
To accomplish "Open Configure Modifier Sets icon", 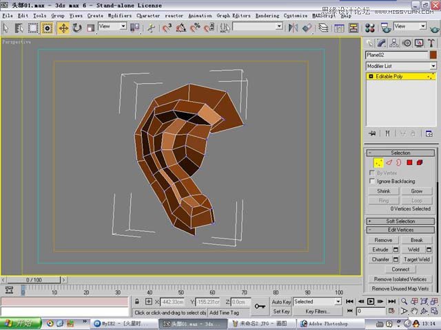I will coord(429,133).
